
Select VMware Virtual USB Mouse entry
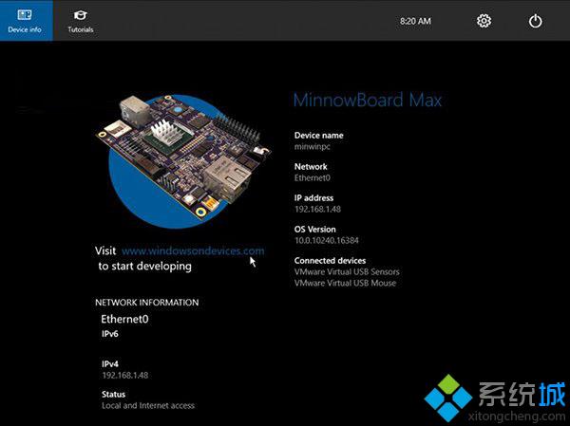(x=345, y=283)
